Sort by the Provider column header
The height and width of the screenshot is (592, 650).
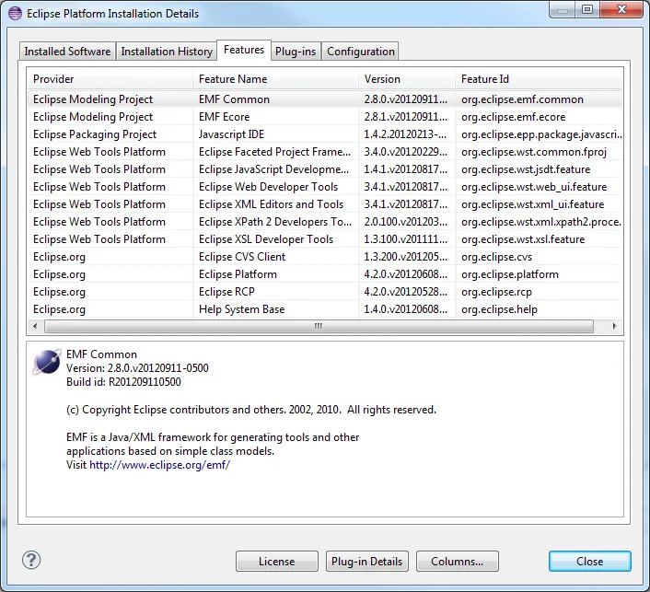coord(110,79)
